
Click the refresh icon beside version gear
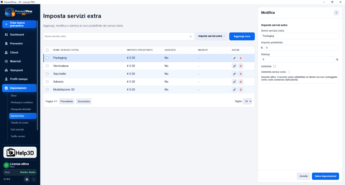coord(34,179)
